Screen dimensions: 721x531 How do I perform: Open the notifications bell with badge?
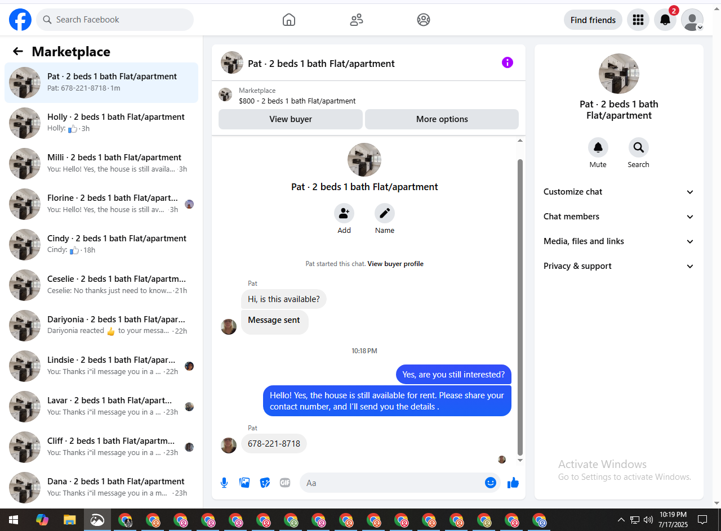(x=665, y=20)
